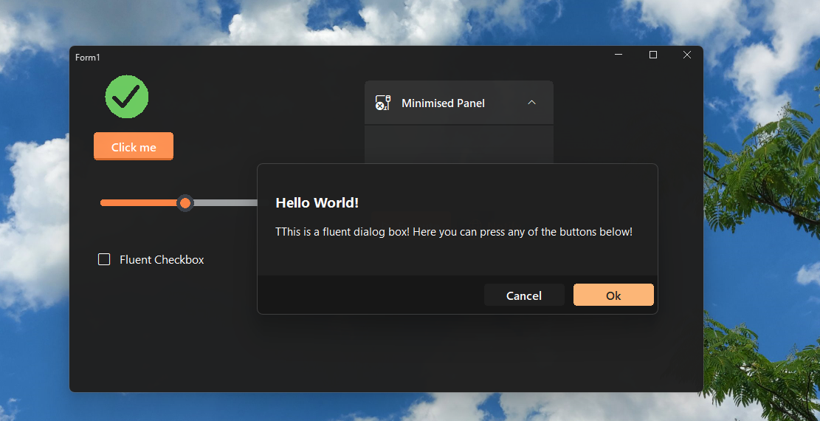The width and height of the screenshot is (820, 421).
Task: Click the gray slider track portion
Action: [225, 202]
